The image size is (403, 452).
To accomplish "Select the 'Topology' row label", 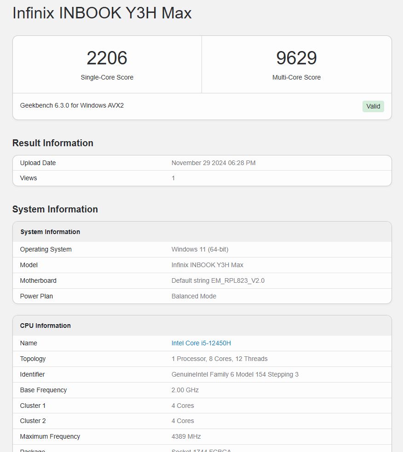I will 33,359.
